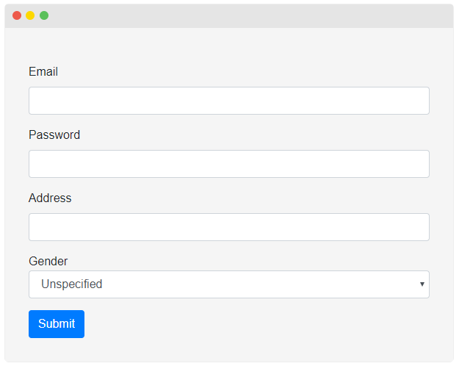Select the Address input field
This screenshot has height=366, width=459.
(228, 227)
